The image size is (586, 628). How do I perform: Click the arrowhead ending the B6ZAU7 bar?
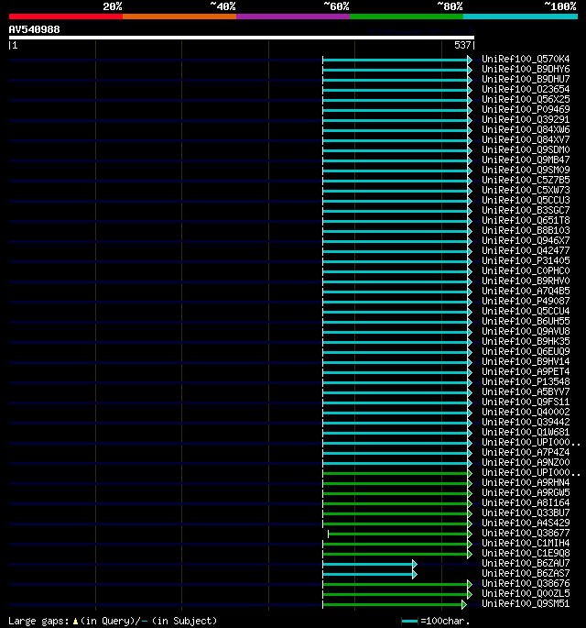pyautogui.click(x=415, y=565)
